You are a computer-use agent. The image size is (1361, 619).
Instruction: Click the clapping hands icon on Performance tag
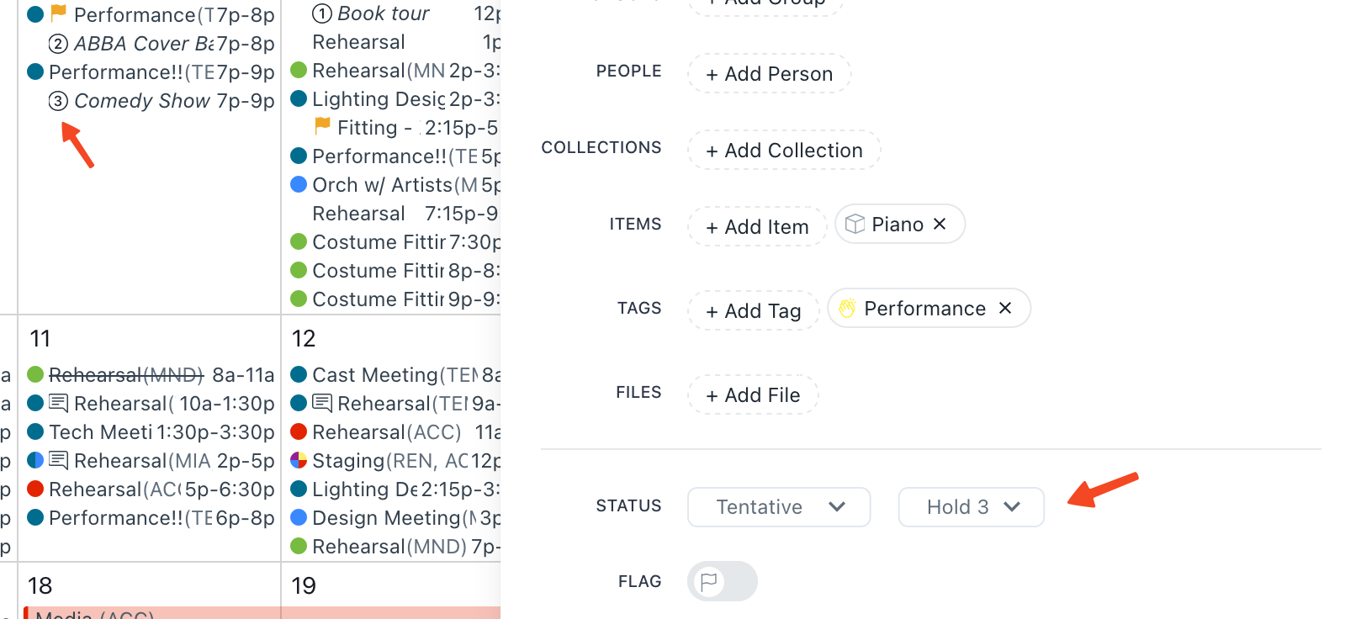click(847, 309)
